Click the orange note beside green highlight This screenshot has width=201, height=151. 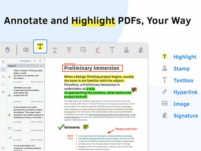click(134, 90)
